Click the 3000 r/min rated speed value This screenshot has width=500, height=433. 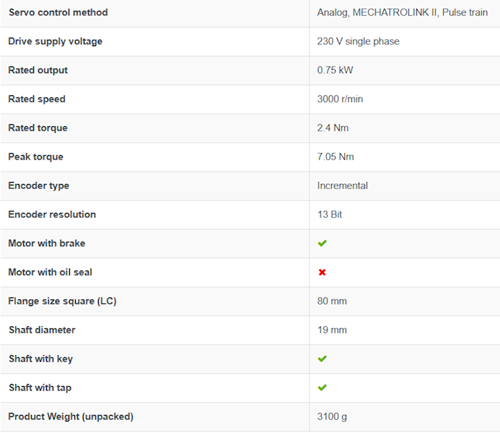tap(340, 99)
